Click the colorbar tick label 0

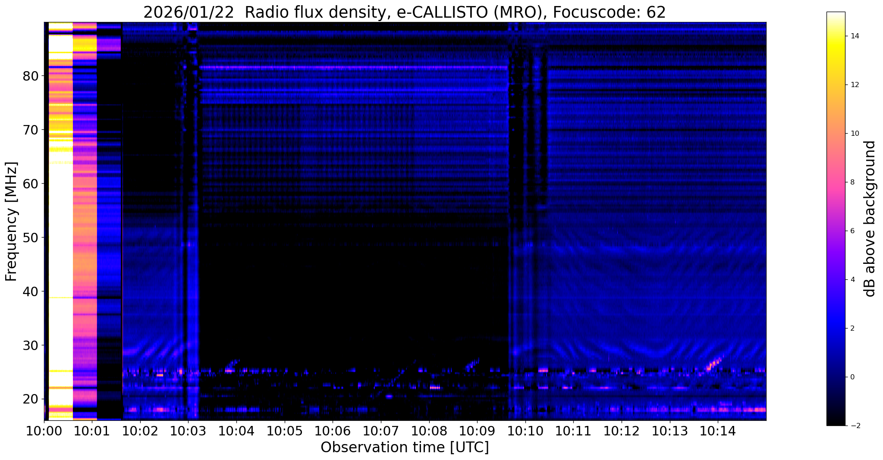click(x=852, y=377)
